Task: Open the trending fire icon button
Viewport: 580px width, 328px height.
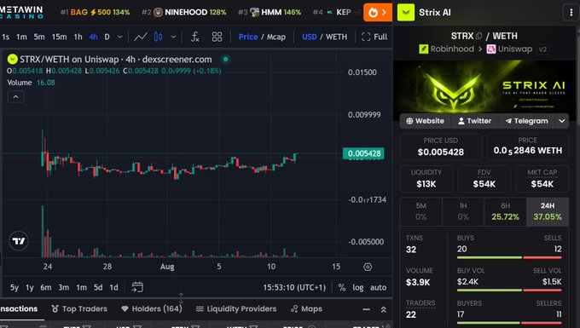Action: click(377, 13)
